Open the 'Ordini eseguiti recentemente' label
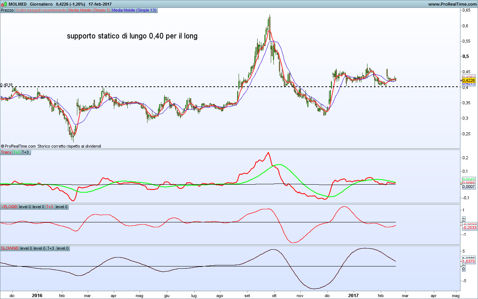This screenshot has width=478, height=299. pos(41,10)
